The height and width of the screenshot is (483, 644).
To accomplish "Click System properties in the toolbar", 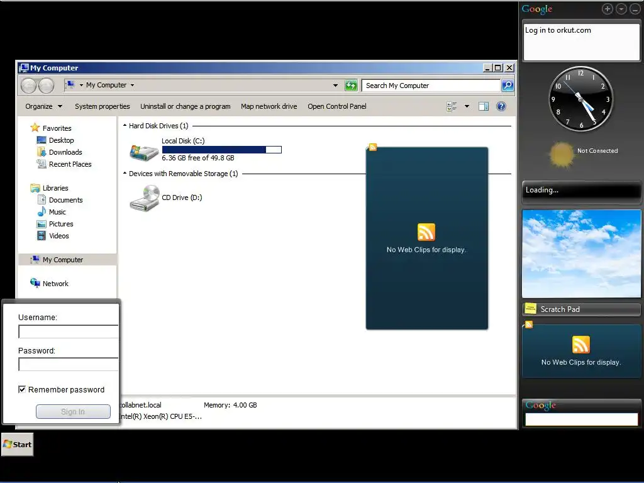I will click(x=103, y=106).
